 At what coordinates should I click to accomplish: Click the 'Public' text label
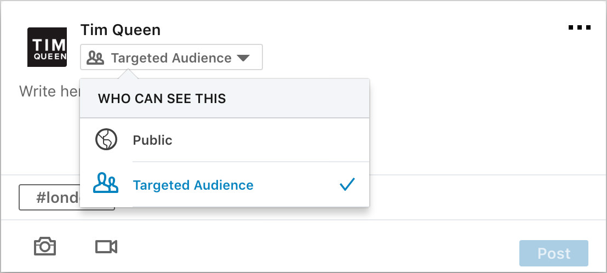coord(152,140)
